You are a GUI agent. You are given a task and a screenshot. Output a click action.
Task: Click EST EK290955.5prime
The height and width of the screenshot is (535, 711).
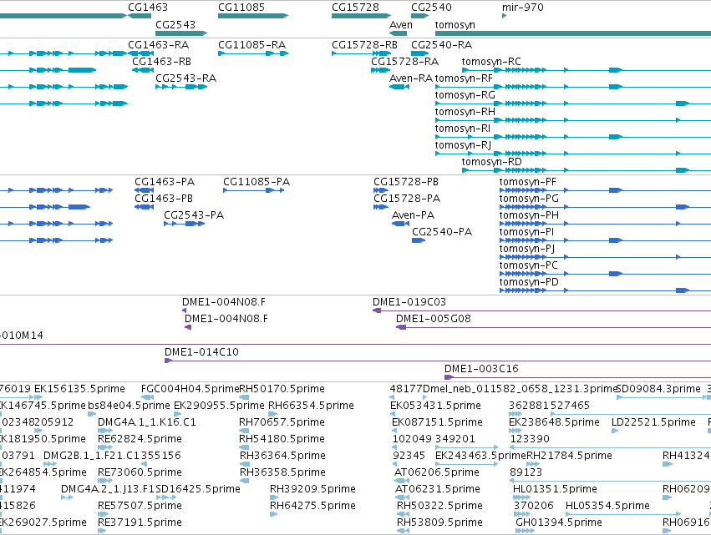tap(220, 406)
